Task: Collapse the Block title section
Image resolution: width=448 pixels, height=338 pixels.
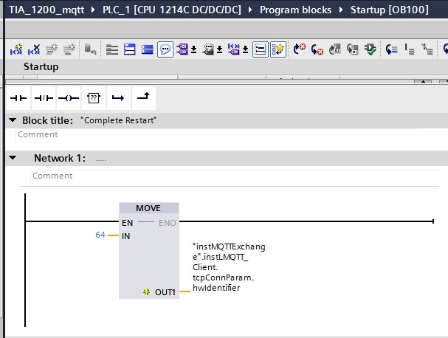Action: (13, 120)
